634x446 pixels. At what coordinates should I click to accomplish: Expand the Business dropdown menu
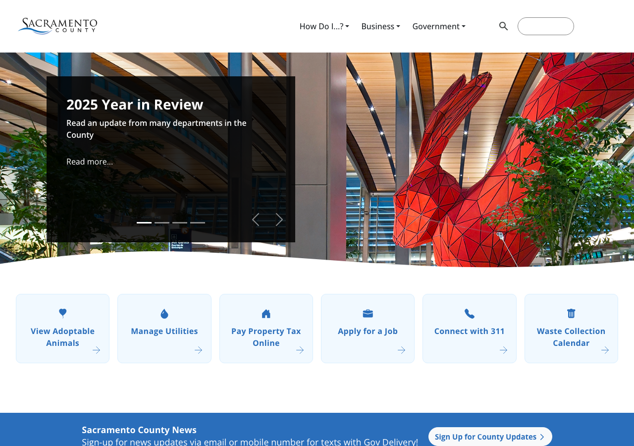pos(381,26)
